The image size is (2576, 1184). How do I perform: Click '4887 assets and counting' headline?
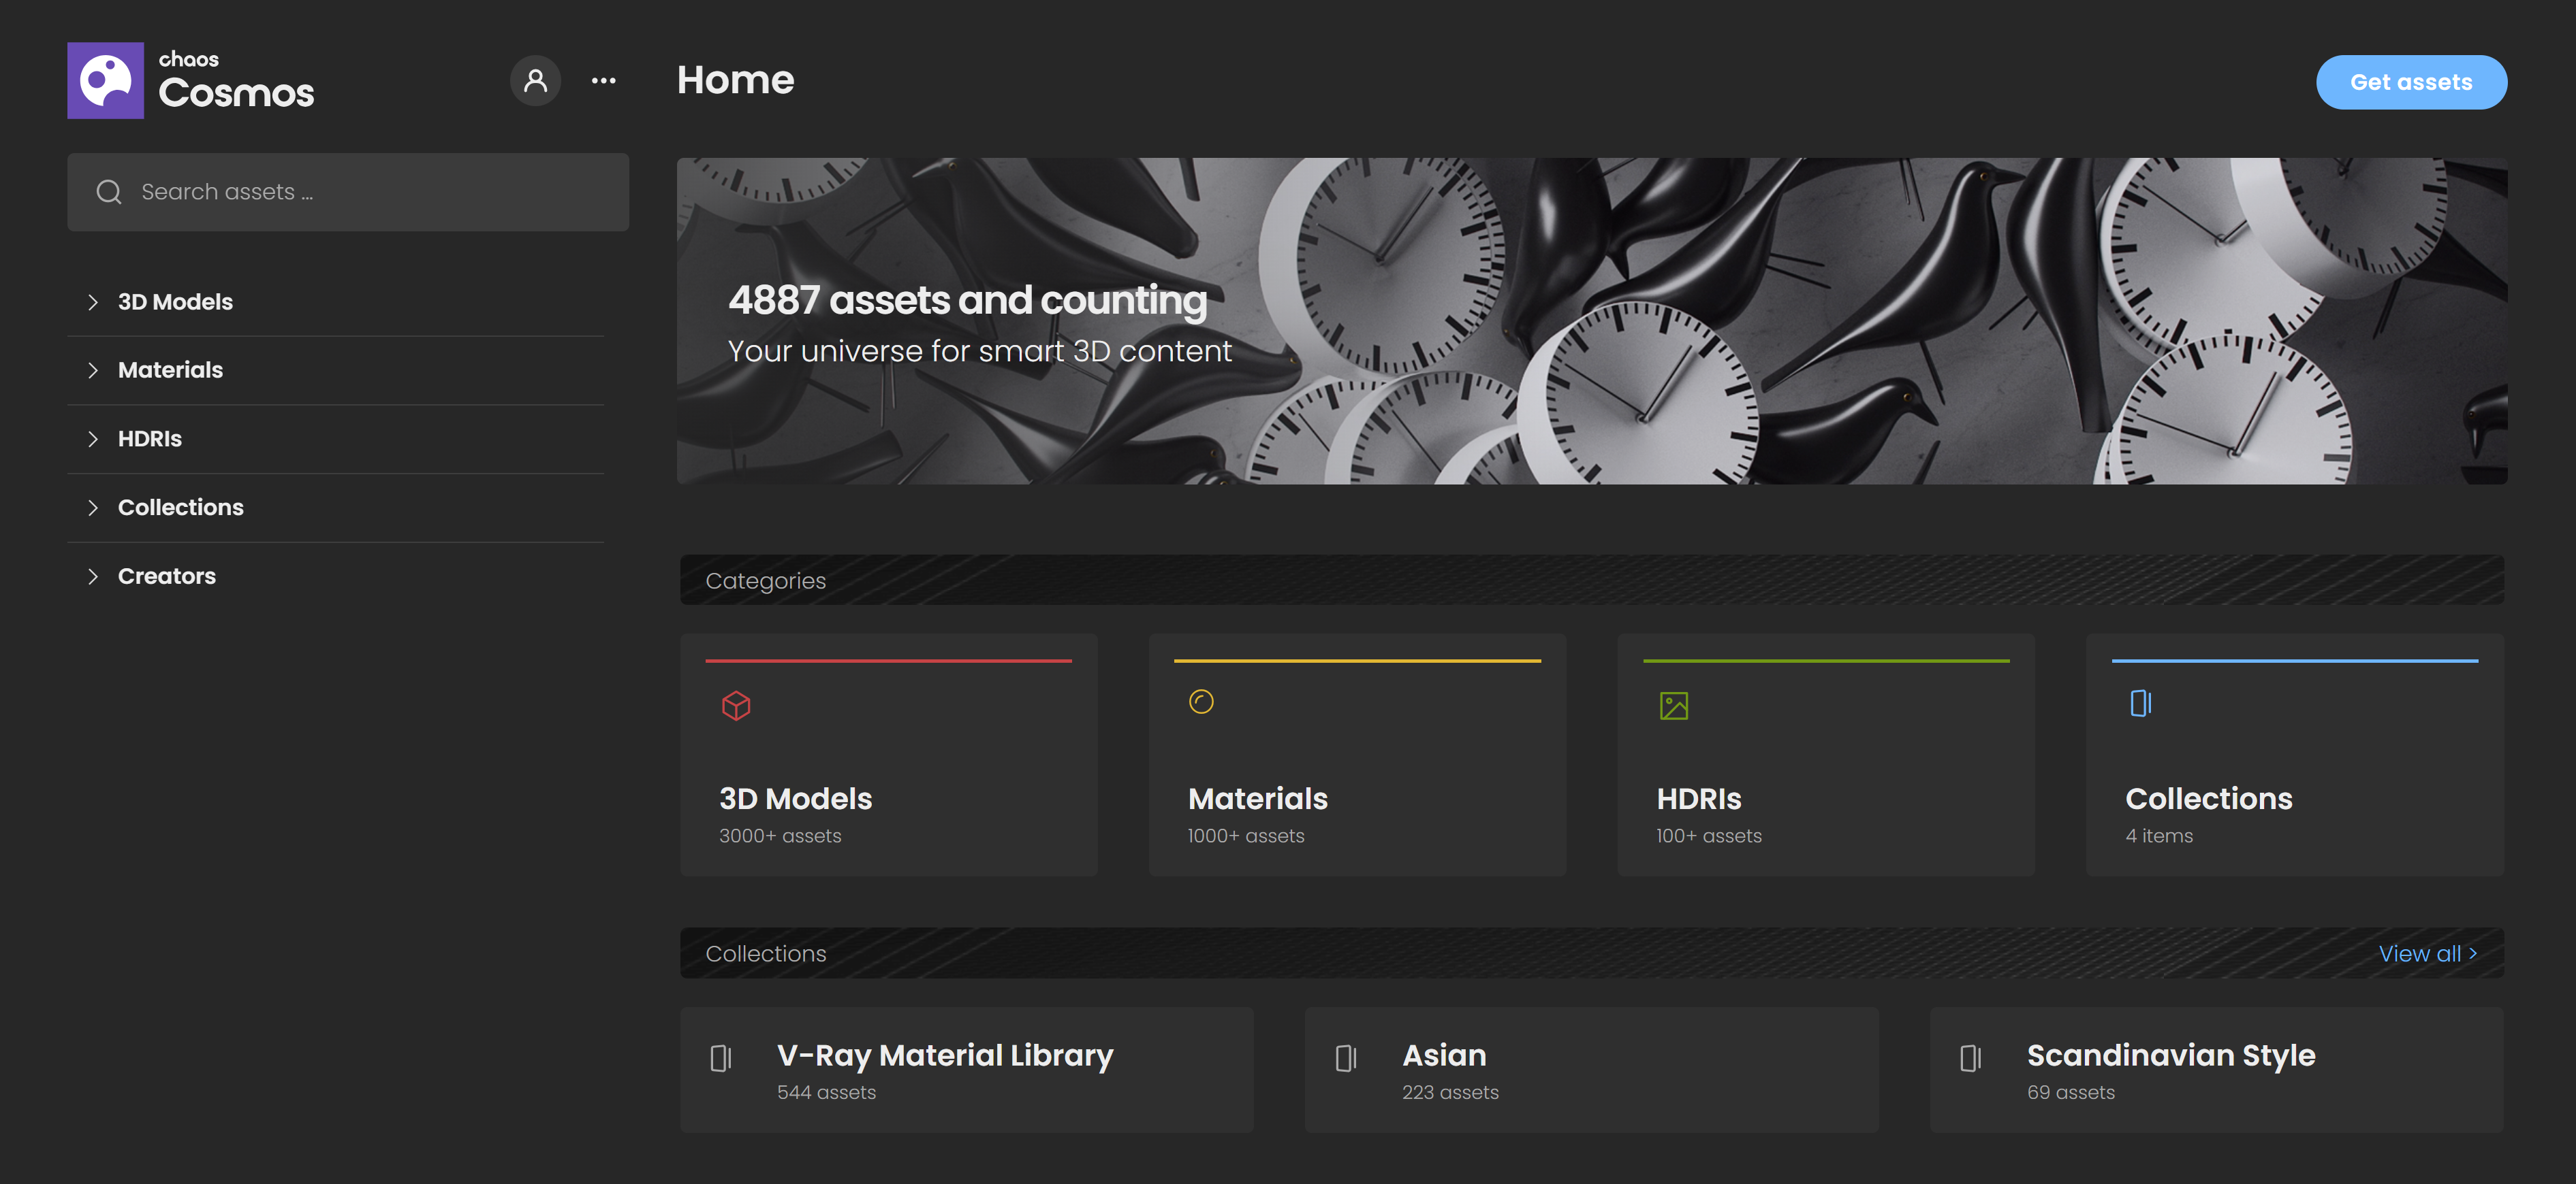pyautogui.click(x=967, y=300)
